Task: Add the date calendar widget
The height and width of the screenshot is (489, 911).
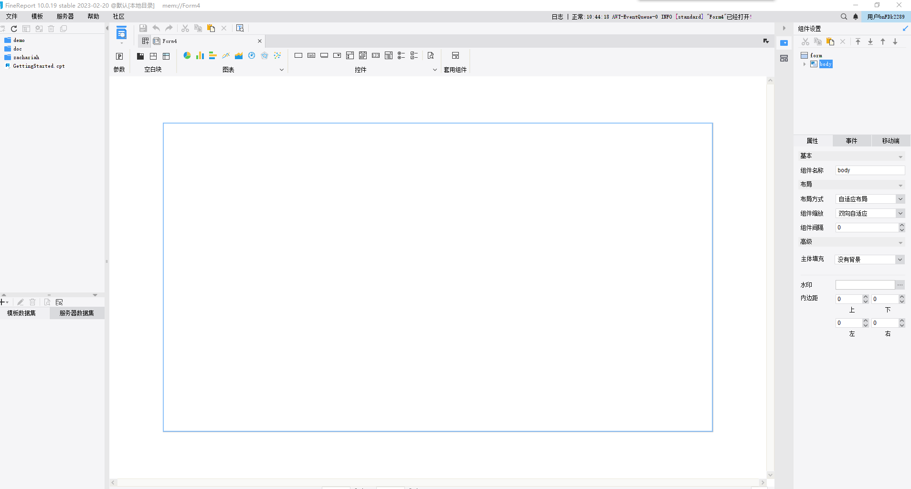Action: (363, 56)
